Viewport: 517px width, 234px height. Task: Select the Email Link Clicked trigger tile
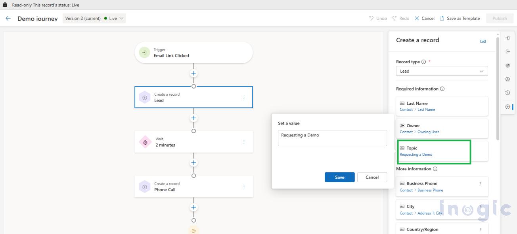(x=193, y=53)
